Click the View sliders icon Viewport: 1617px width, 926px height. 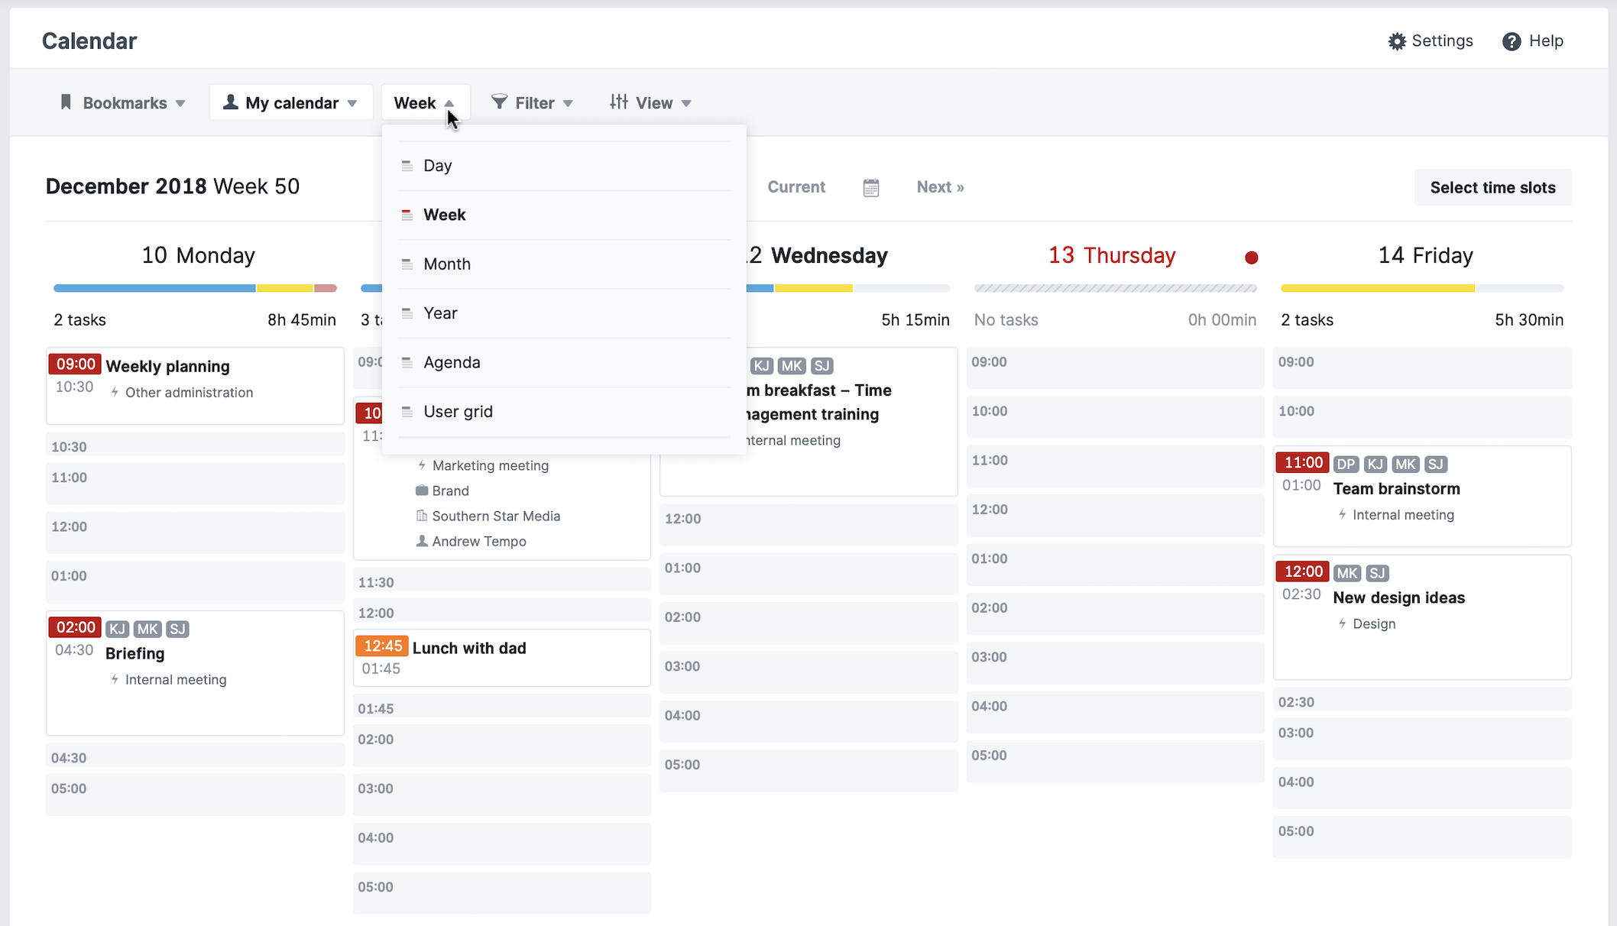(619, 102)
